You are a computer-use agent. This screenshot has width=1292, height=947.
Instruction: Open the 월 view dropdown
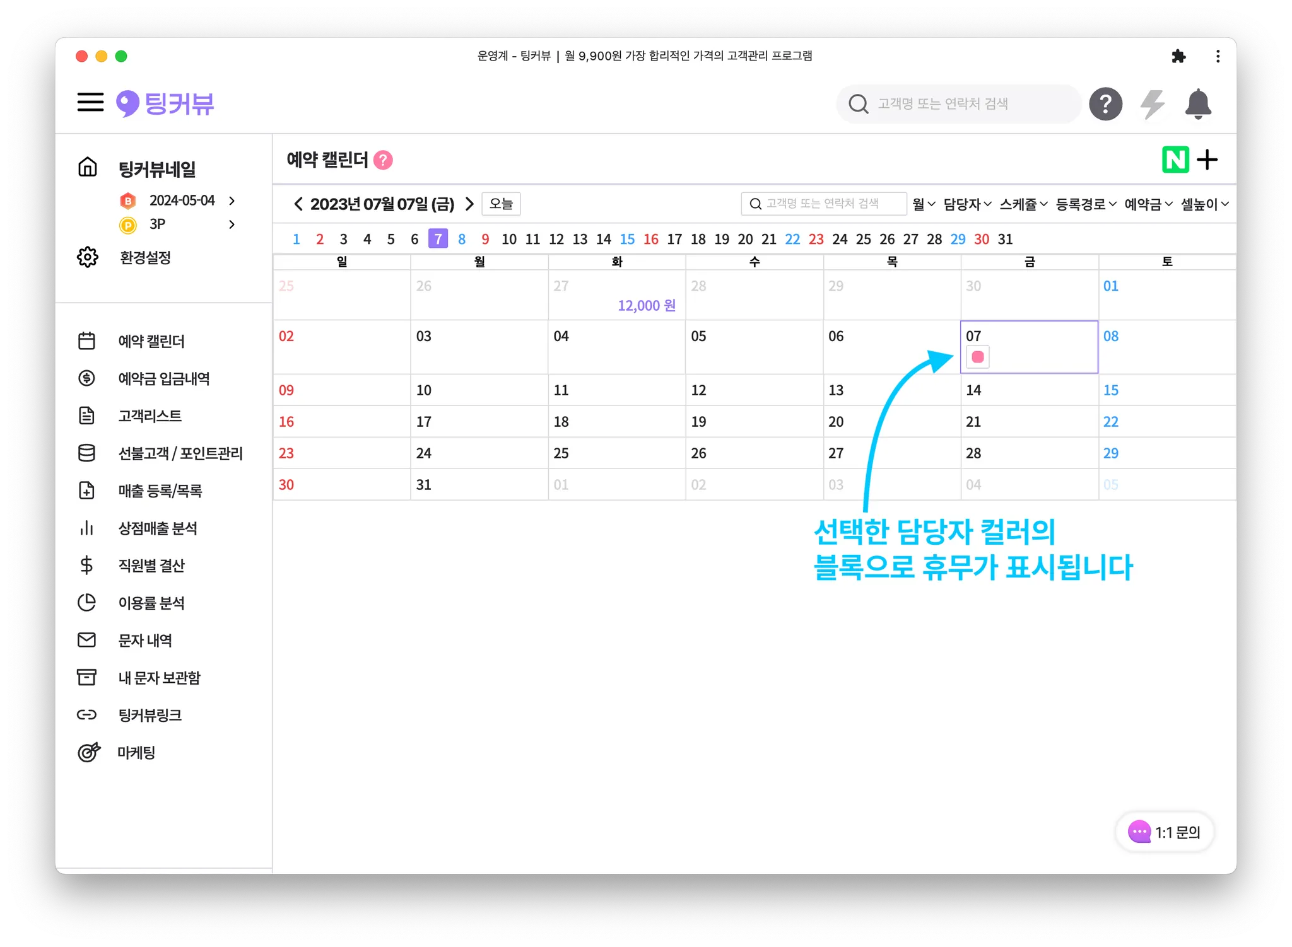[924, 204]
